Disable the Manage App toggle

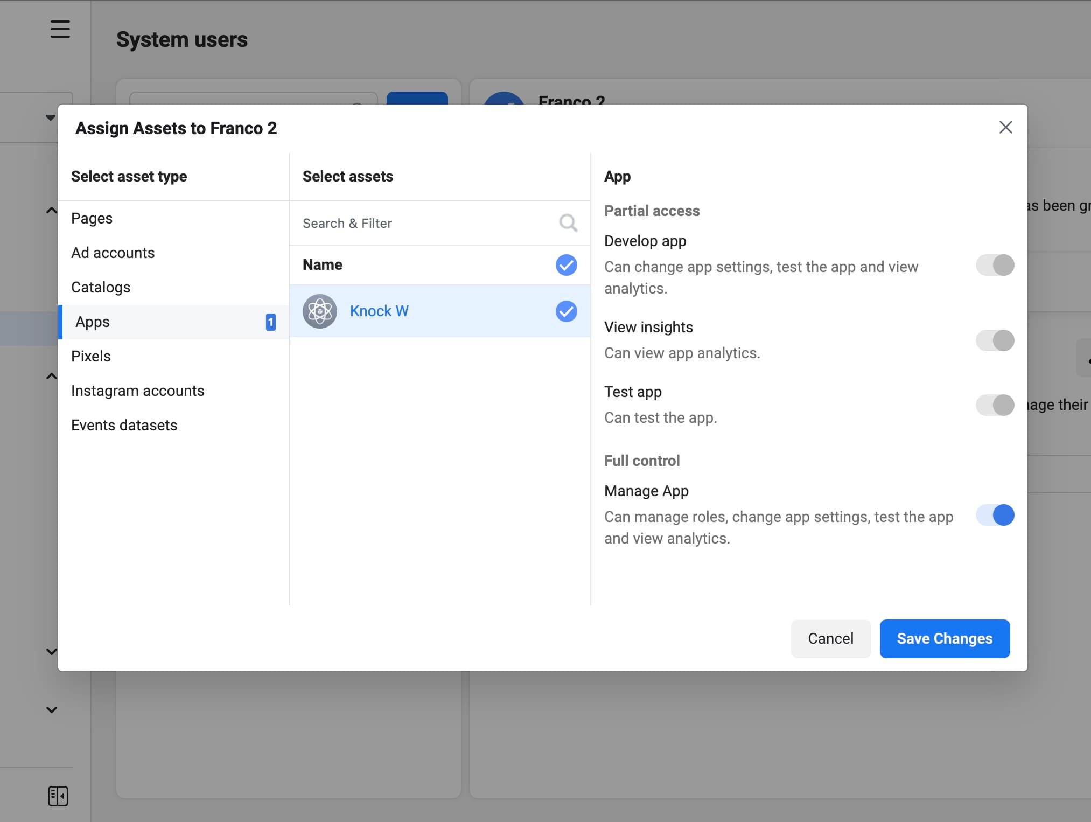[994, 515]
